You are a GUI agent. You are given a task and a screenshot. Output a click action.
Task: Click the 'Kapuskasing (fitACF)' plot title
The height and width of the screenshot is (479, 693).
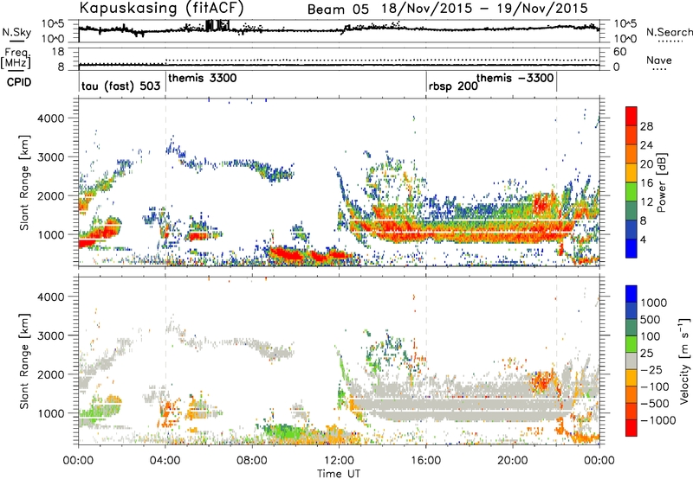coord(161,8)
